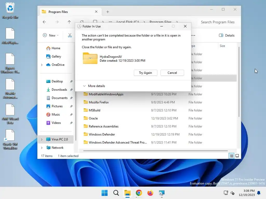Expand the Network tree node

[42, 148]
